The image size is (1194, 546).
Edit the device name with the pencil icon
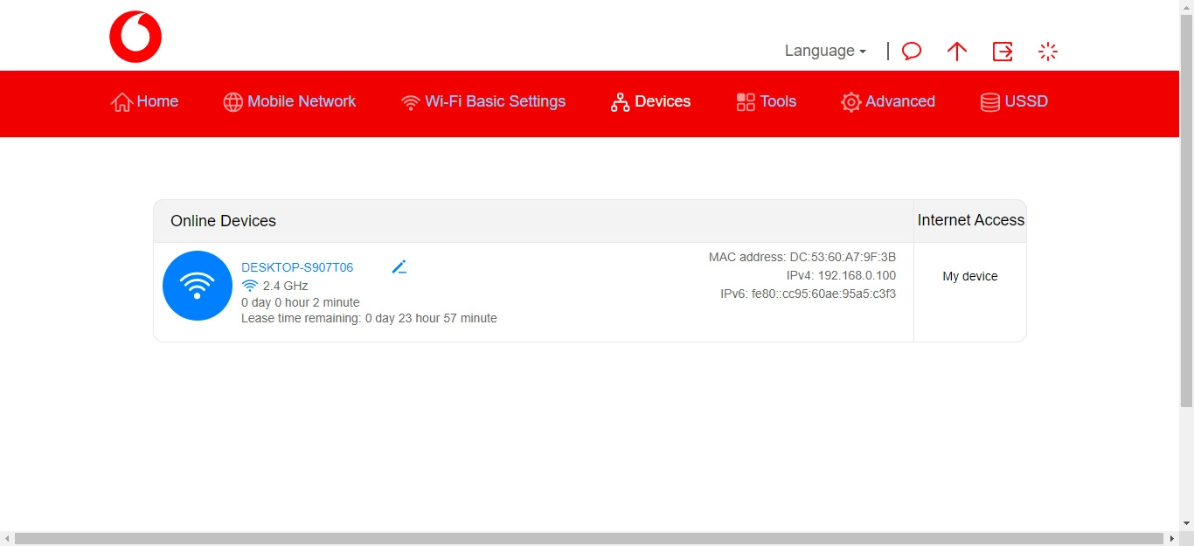[x=399, y=266]
